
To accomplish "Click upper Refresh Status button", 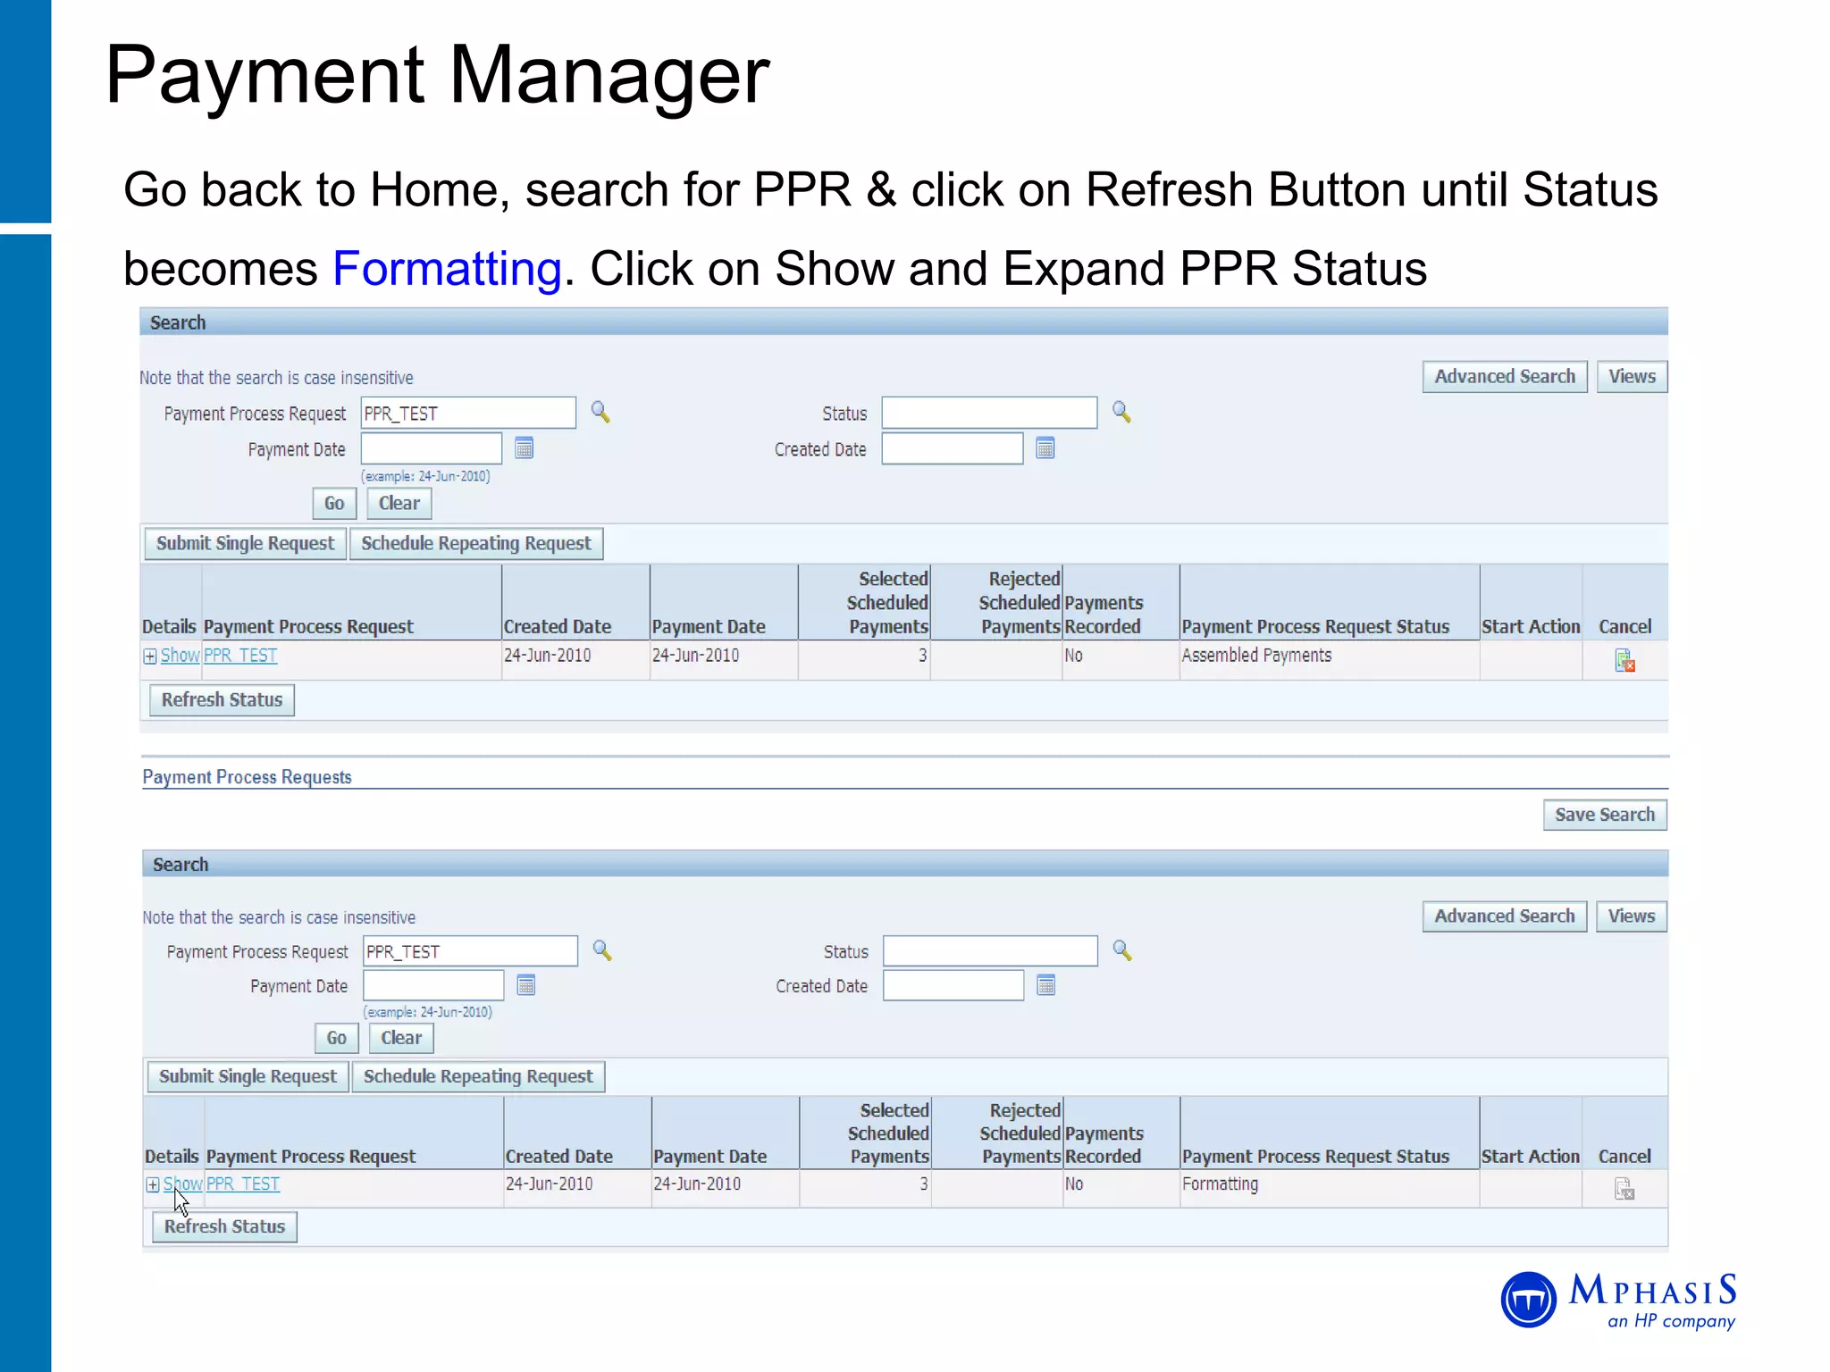I will click(x=222, y=700).
